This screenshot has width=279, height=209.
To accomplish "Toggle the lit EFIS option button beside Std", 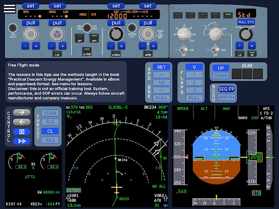I will pos(228,15).
